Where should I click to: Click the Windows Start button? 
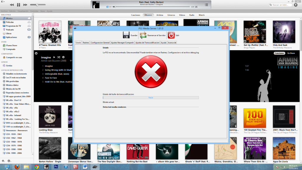click(7, 167)
